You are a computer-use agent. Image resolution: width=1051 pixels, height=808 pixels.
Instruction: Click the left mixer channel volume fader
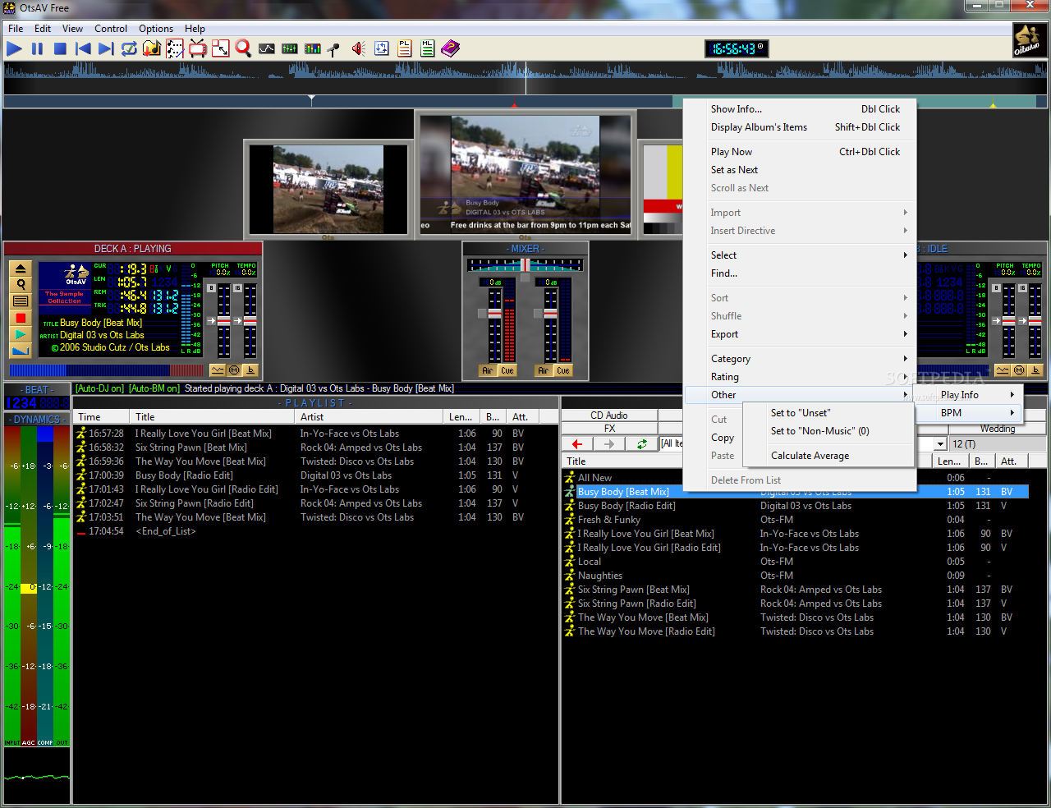click(x=495, y=314)
